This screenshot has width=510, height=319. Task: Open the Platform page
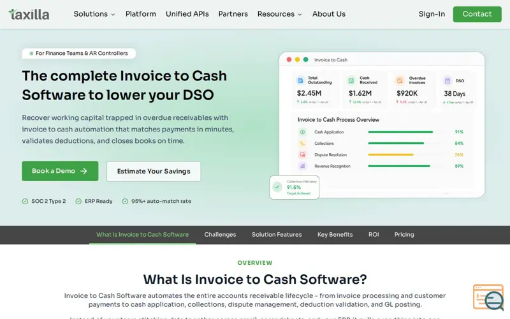(140, 14)
